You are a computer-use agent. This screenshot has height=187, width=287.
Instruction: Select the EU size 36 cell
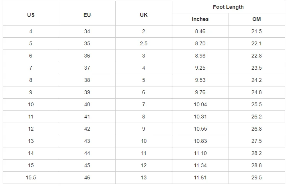pyautogui.click(x=87, y=56)
